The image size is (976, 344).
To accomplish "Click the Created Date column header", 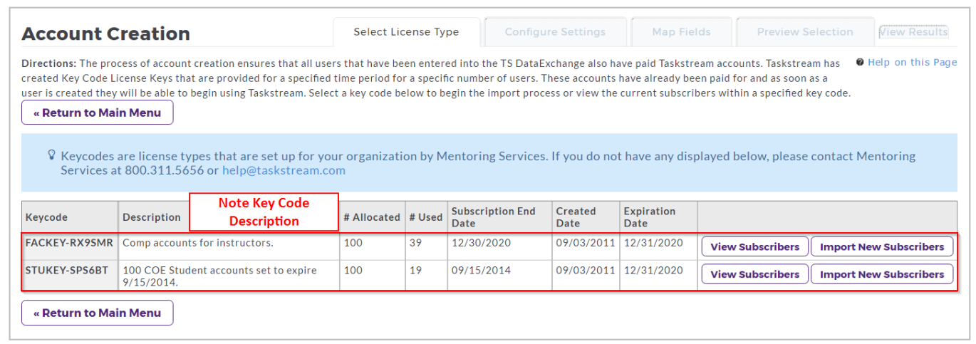I will (x=586, y=217).
